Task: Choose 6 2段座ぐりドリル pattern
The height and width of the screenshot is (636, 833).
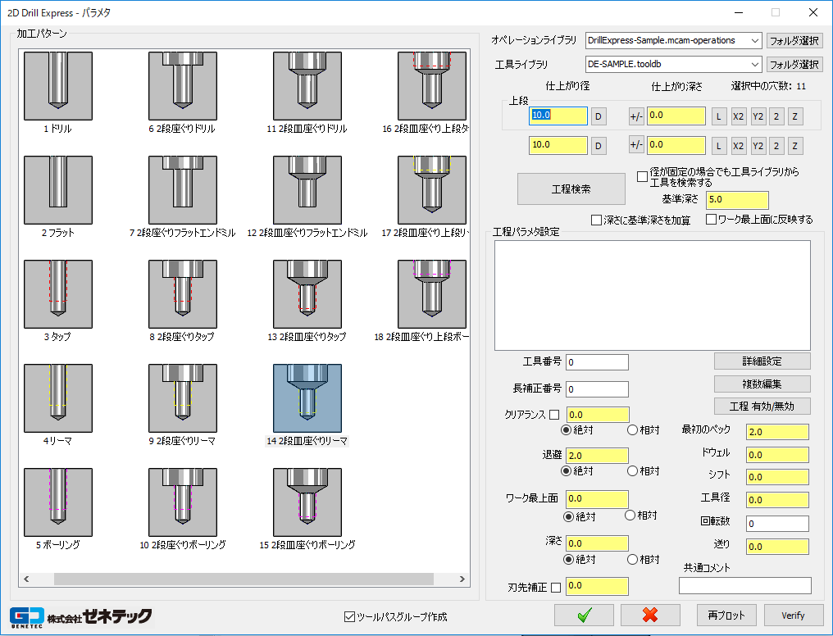Action: [x=183, y=86]
